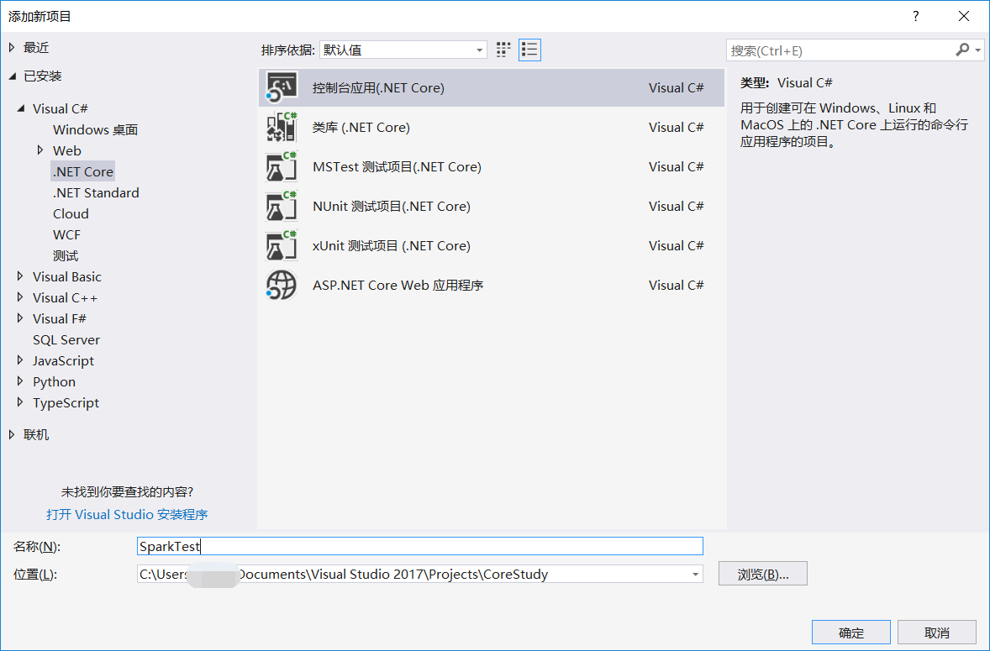Click the 浏览(B)... button
Viewport: 990px width, 651px height.
763,574
